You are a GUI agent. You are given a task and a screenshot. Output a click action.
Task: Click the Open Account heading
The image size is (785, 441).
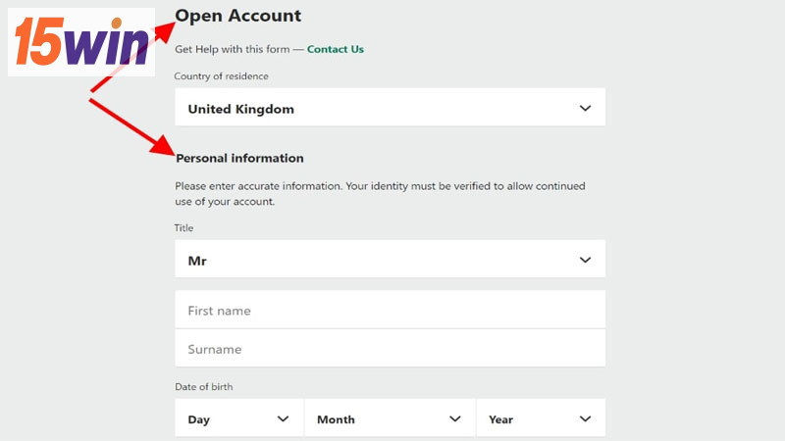coord(238,16)
